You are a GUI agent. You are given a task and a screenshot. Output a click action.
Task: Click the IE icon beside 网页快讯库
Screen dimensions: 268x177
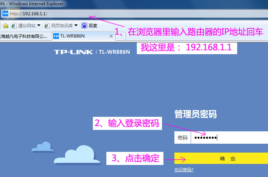coord(47,25)
